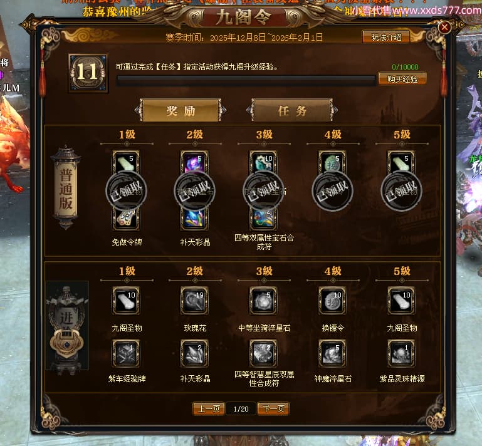Screen dimensions: 482x446
Task: Click the 紫车经验牌 reward icon
Action: (x=126, y=353)
